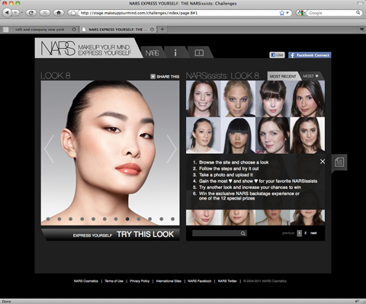Select the last carousel dot

pos(172,219)
